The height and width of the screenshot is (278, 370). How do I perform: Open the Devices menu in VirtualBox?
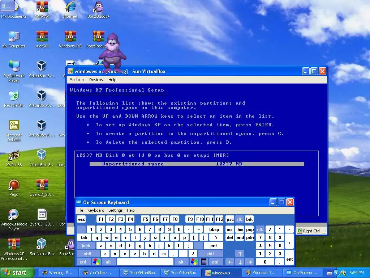[96, 80]
